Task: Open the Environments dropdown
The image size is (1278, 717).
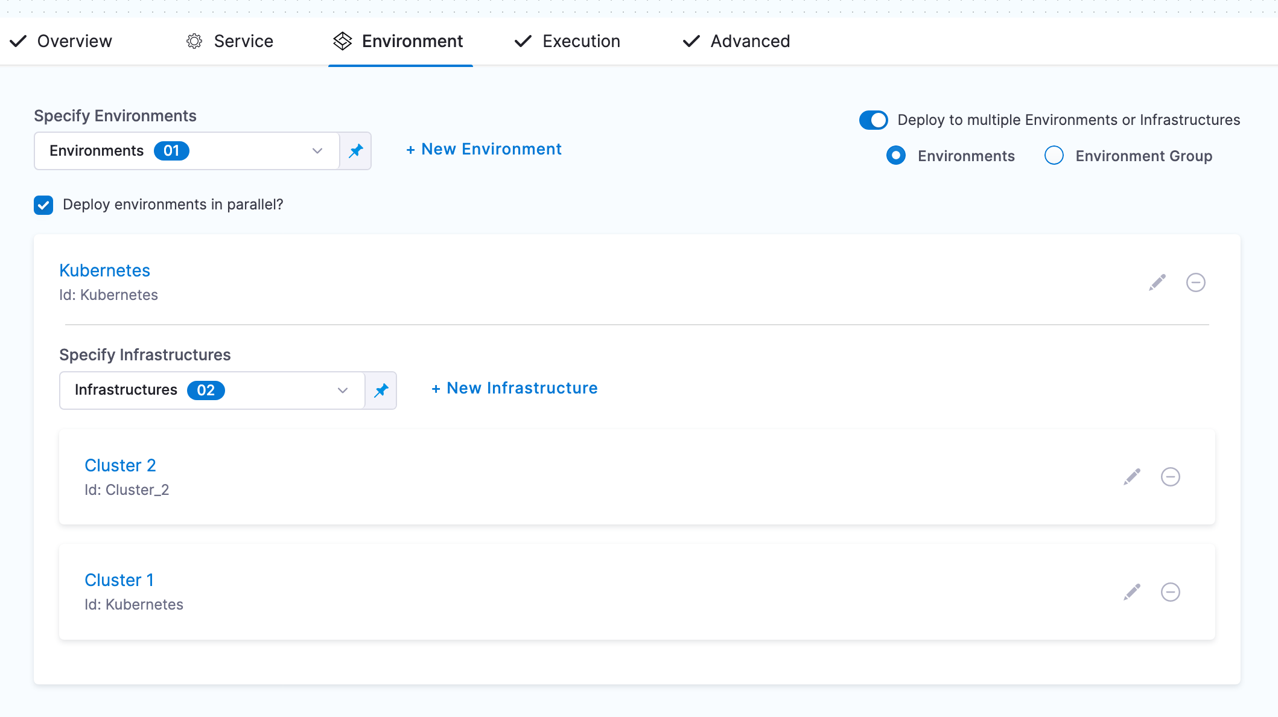Action: tap(187, 151)
